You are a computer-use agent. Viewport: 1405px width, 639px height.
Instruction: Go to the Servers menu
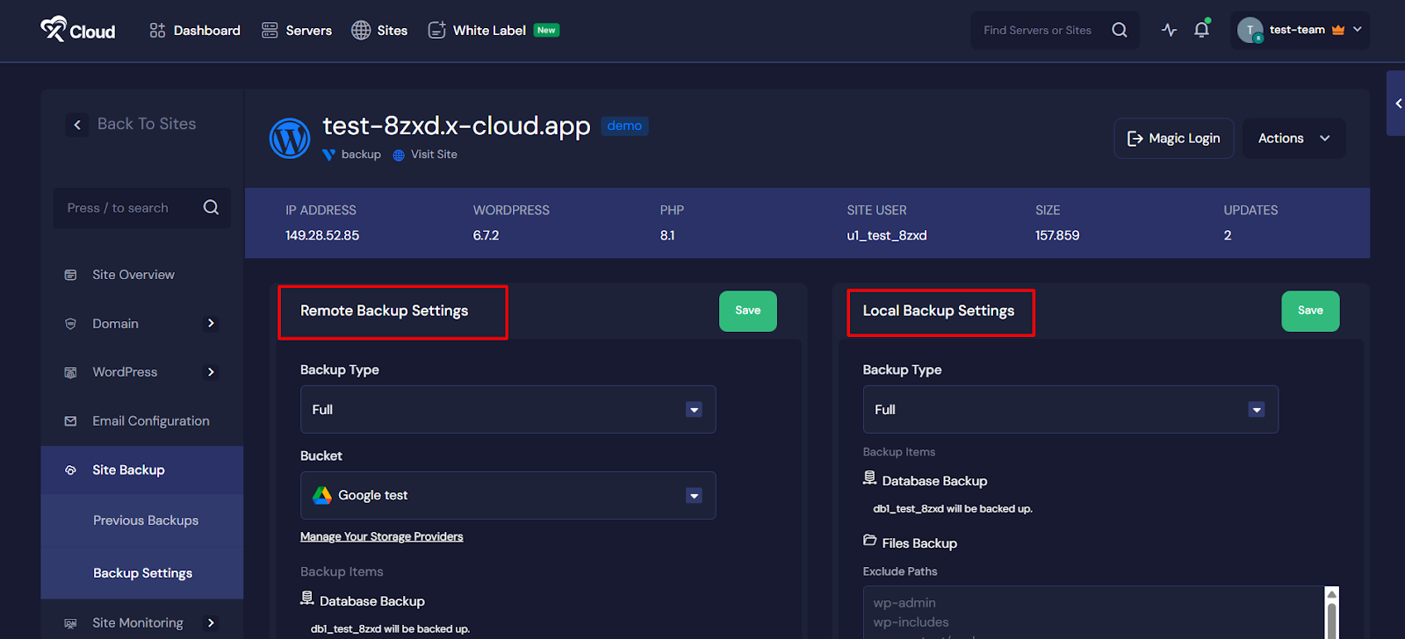[x=297, y=31]
